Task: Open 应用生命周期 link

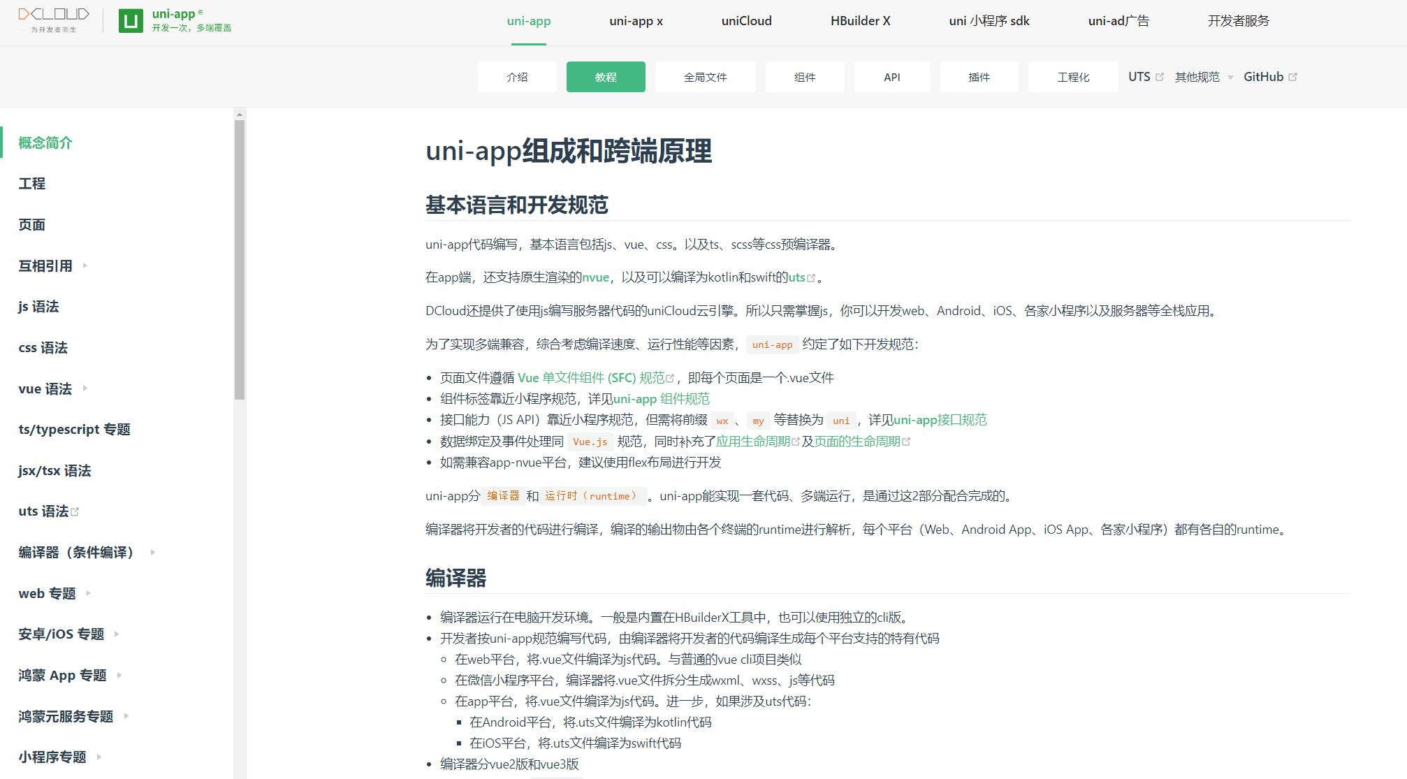Action: click(x=753, y=442)
